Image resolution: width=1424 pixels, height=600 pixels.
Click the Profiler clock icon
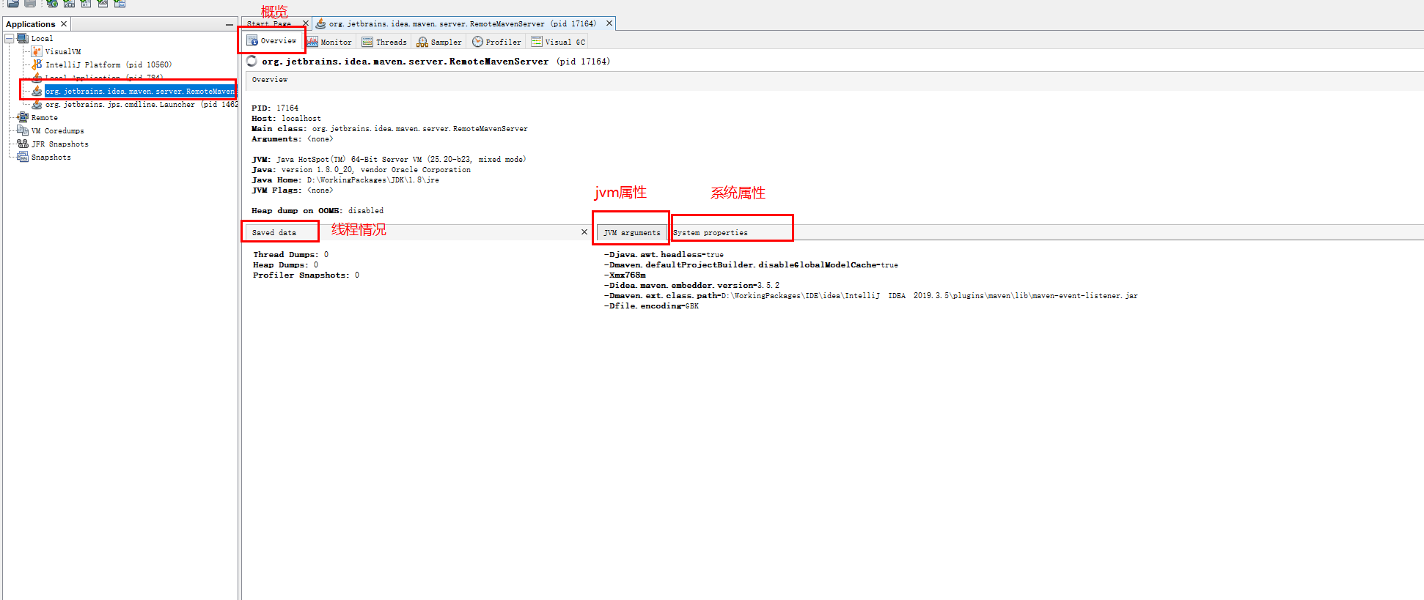[477, 42]
